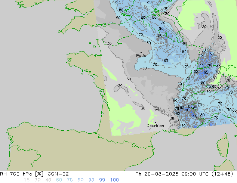Click legend value 99 in the scale
Image resolution: width=237 pixels, height=183 pixels.
click(102, 180)
